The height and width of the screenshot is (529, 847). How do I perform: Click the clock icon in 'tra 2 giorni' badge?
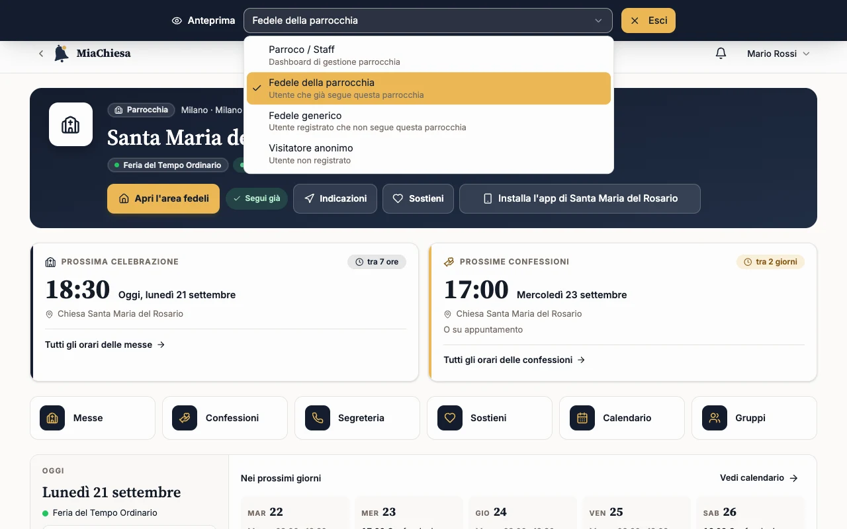tap(748, 262)
